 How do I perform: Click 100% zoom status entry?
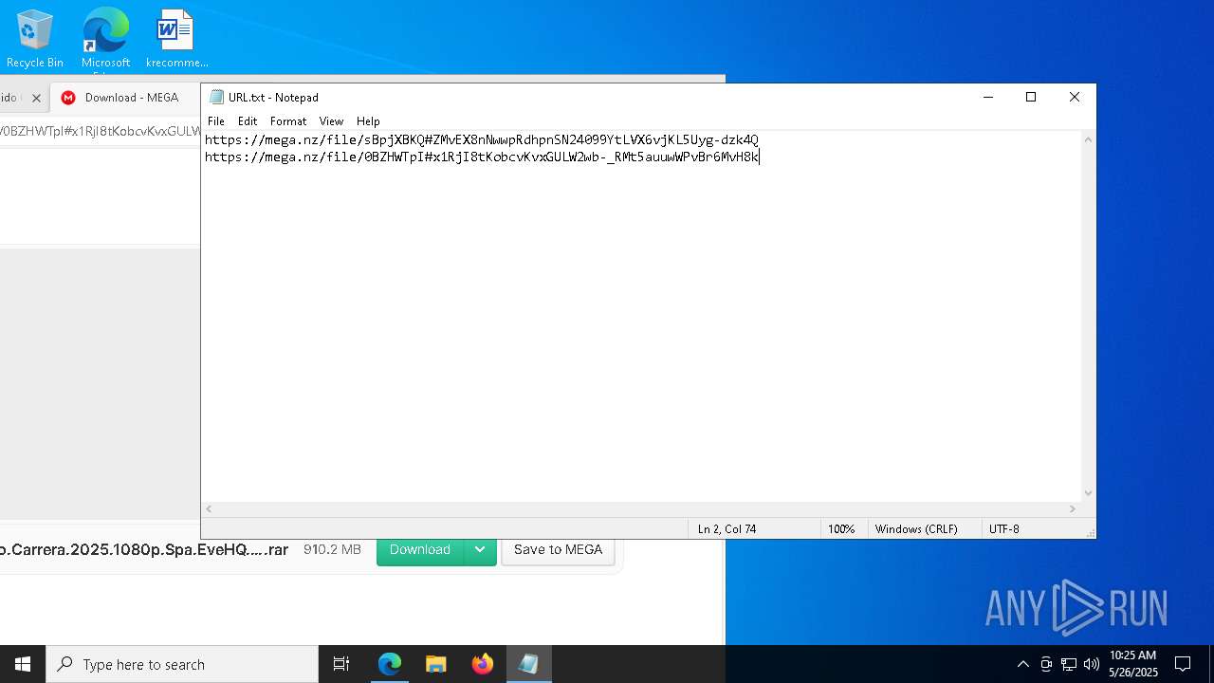point(841,529)
